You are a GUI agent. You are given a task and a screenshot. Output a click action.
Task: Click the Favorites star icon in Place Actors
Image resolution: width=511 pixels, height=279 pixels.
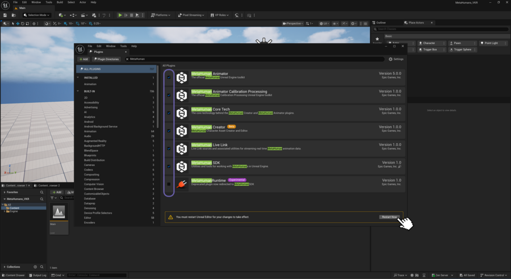378,39
